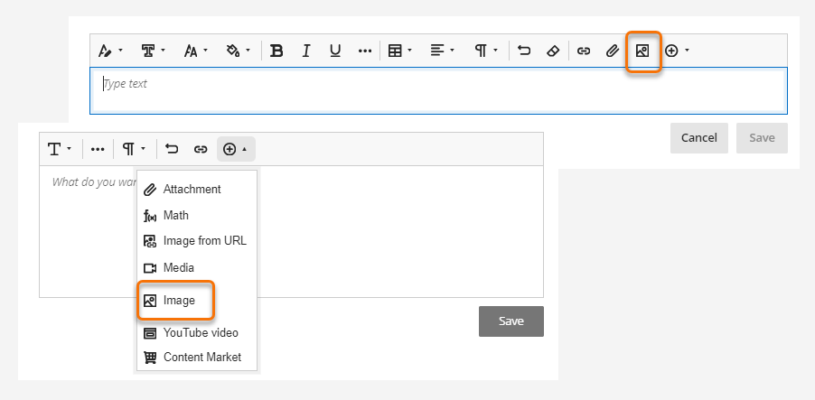Viewport: 815px width, 400px height.
Task: Open paragraph dropdown in lower editor
Action: click(x=134, y=149)
